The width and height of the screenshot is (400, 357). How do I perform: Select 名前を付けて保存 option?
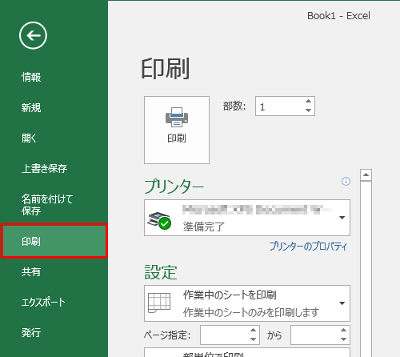tap(47, 205)
